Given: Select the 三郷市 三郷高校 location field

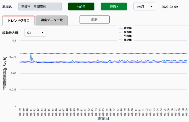Looking at the screenshot, I should point(40,7).
